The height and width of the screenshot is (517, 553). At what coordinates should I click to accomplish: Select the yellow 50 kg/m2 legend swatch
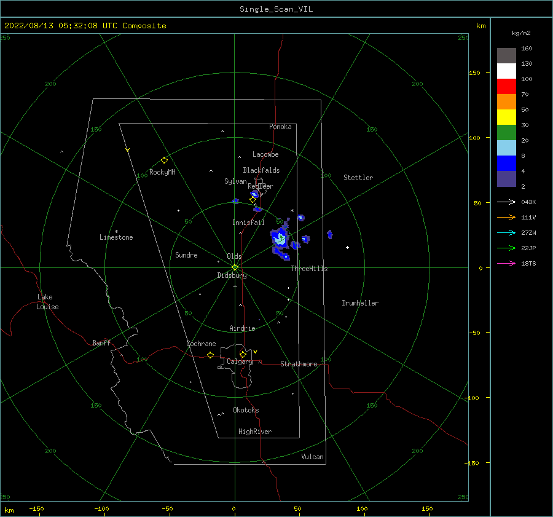click(506, 117)
